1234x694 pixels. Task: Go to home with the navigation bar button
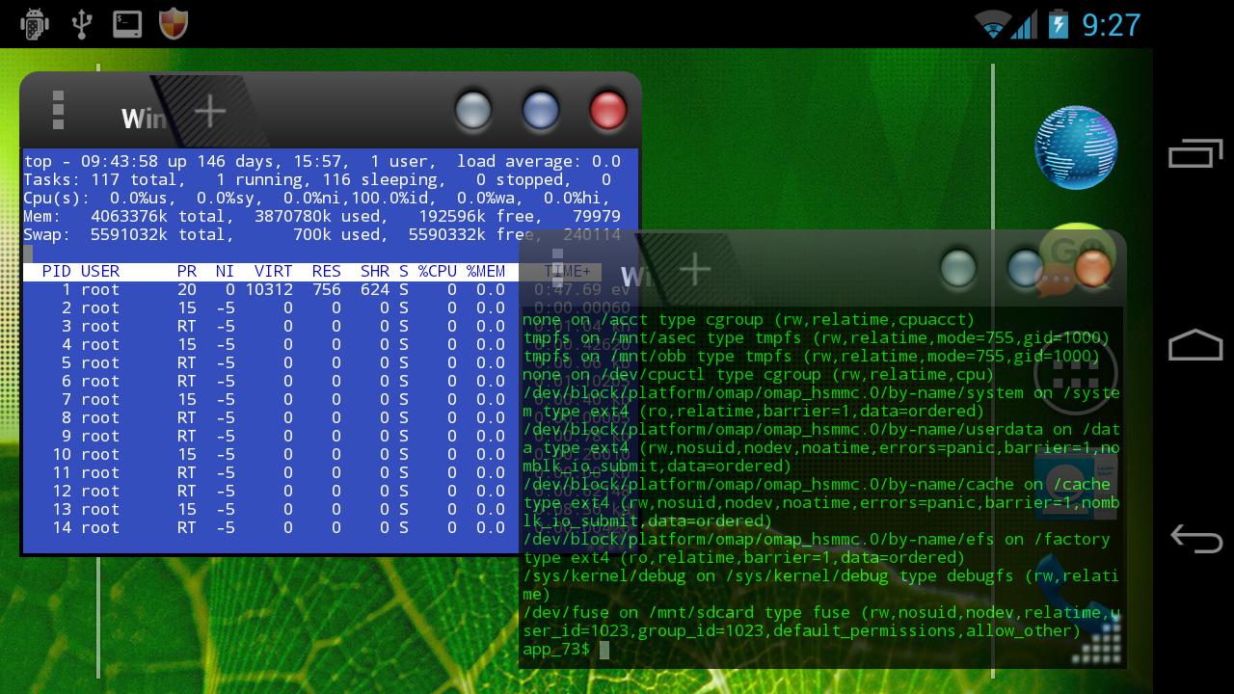tap(1195, 345)
